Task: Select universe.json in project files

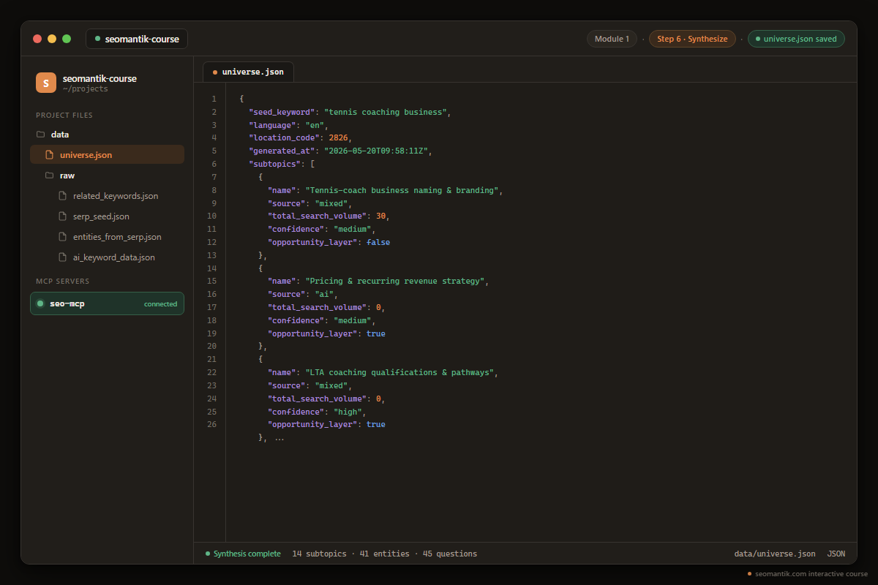Action: point(107,155)
